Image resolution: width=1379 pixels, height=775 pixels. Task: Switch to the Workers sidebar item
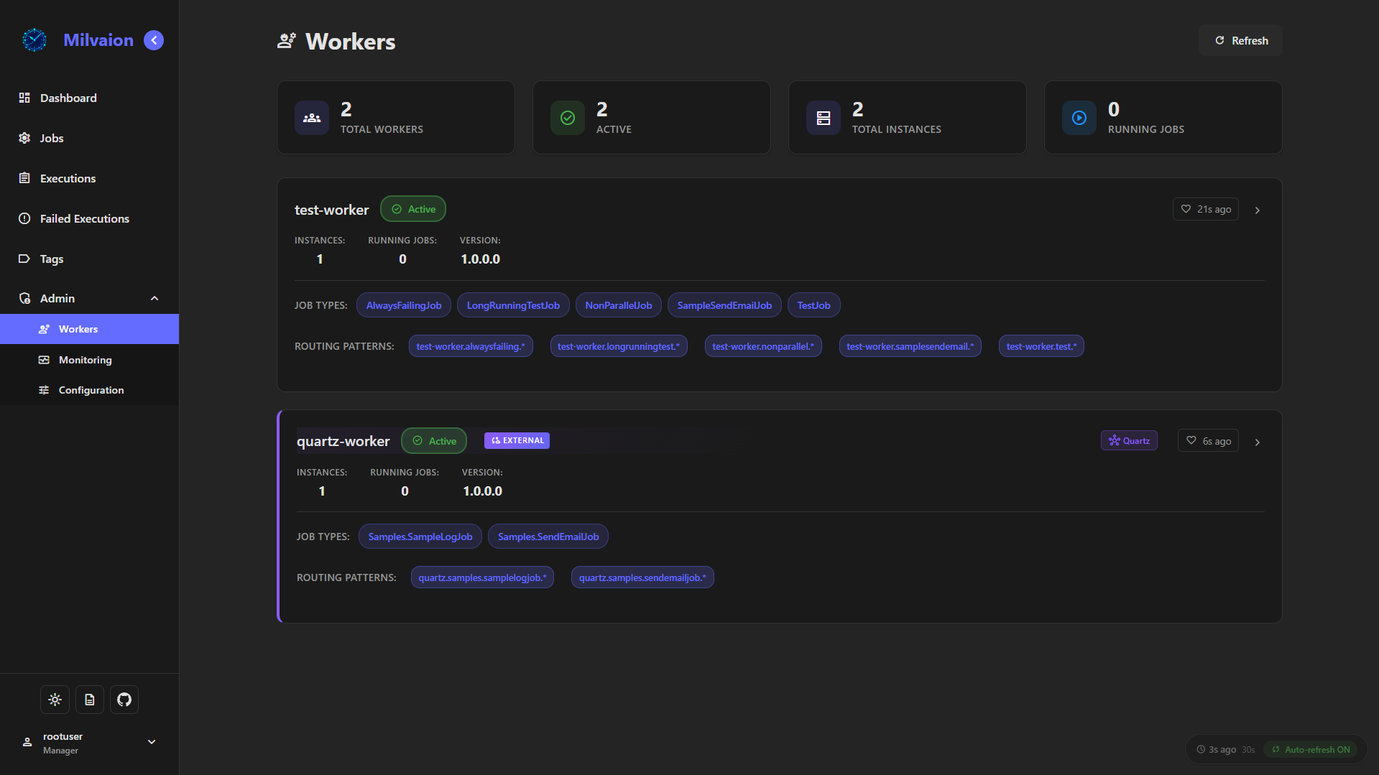(x=78, y=328)
